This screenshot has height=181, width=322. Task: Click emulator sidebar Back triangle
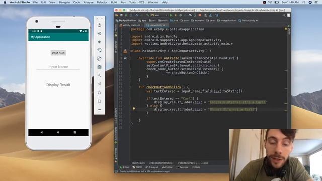[x=100, y=84]
